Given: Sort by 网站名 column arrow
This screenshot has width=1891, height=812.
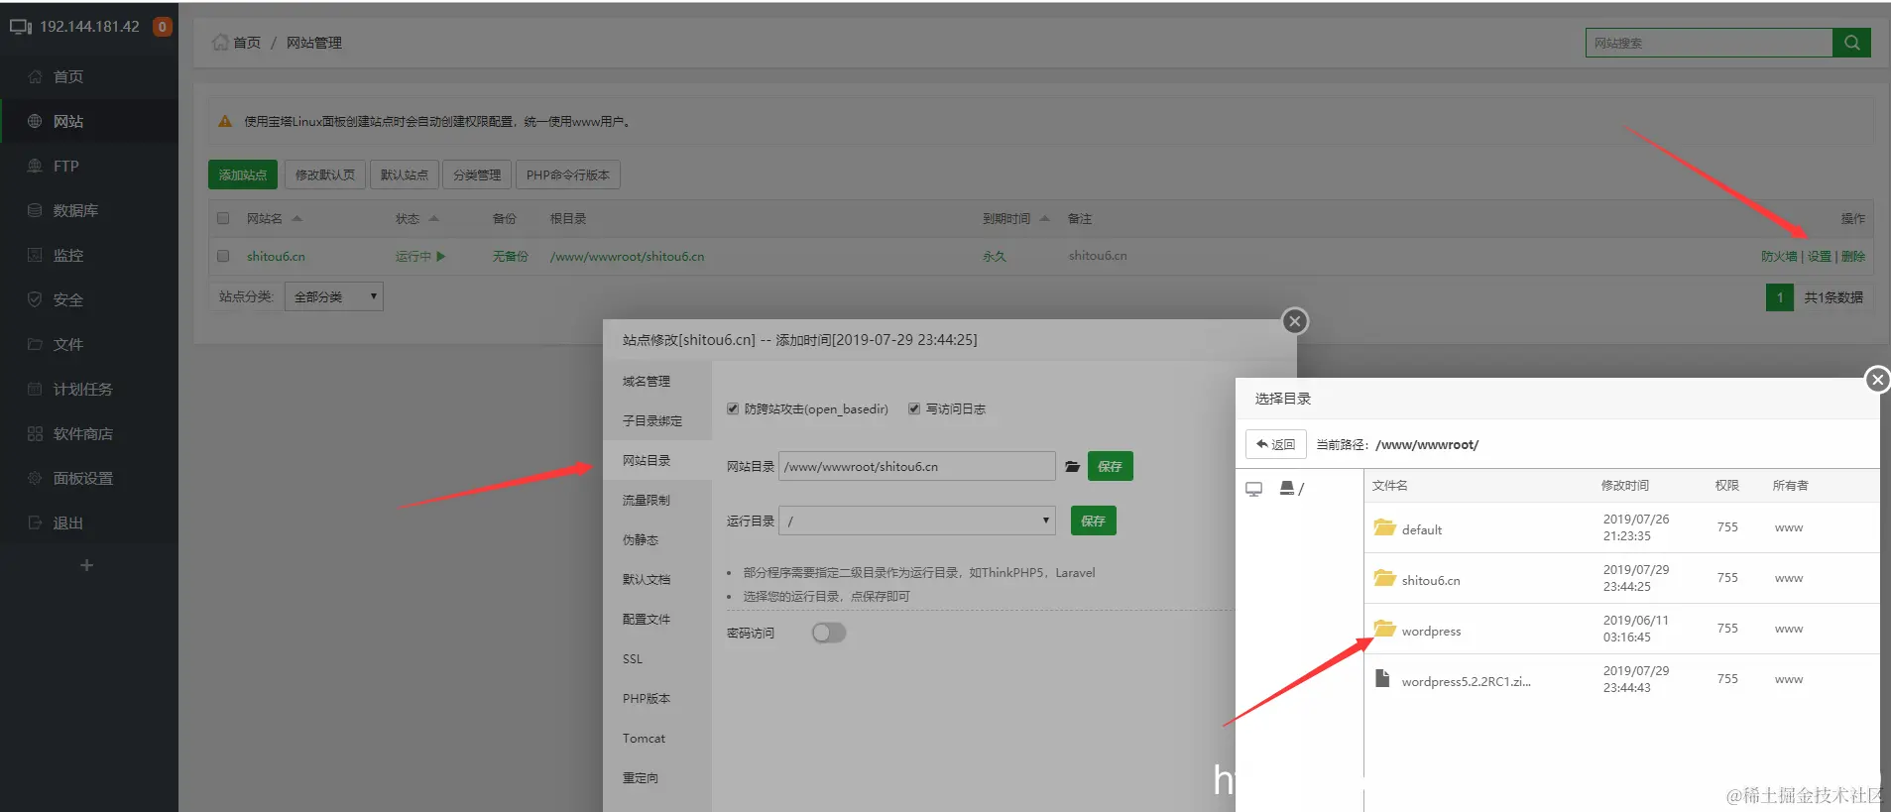Looking at the screenshot, I should coord(296,218).
